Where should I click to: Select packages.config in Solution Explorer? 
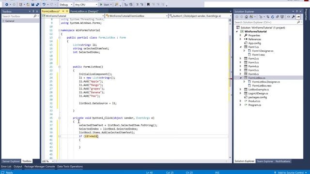257,97
